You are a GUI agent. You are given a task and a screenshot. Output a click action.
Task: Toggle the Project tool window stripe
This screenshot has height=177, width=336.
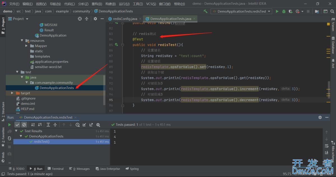(x=3, y=25)
